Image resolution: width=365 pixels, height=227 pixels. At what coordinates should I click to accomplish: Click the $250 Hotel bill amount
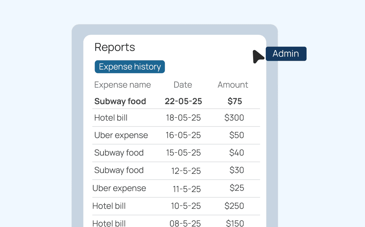234,206
